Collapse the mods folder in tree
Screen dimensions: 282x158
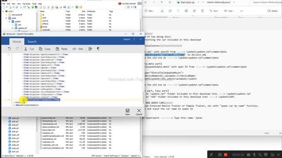6,18
